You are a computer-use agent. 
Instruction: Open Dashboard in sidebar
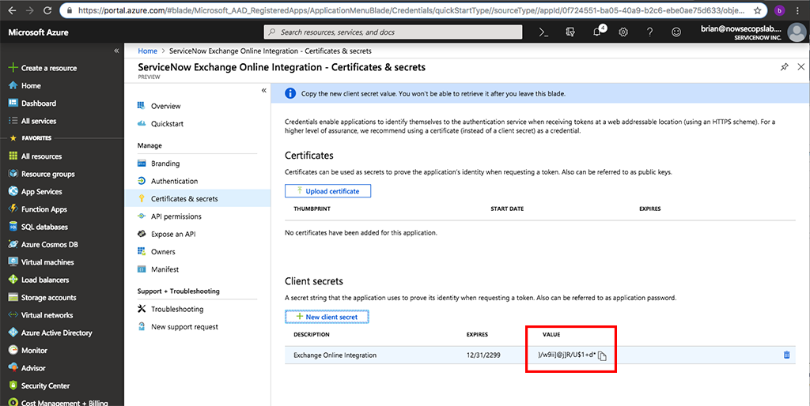pos(32,103)
